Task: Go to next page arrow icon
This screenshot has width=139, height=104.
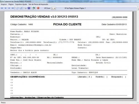Action: (9, 8)
